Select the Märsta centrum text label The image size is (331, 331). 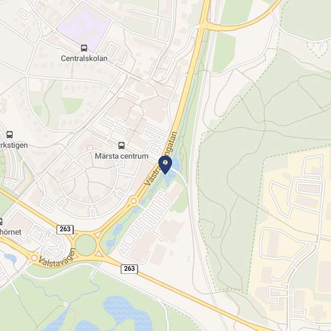[x=122, y=156]
